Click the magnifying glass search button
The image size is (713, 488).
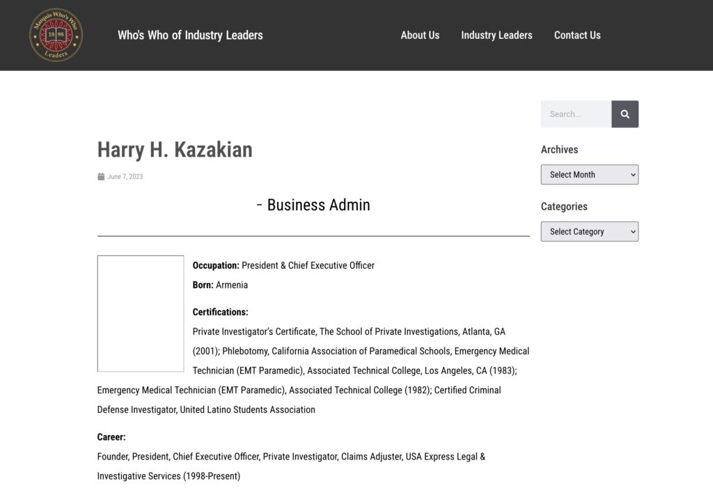tap(625, 114)
